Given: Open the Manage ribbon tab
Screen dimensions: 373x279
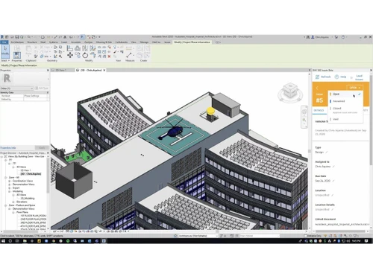Looking at the screenshot, I should tap(144, 42).
